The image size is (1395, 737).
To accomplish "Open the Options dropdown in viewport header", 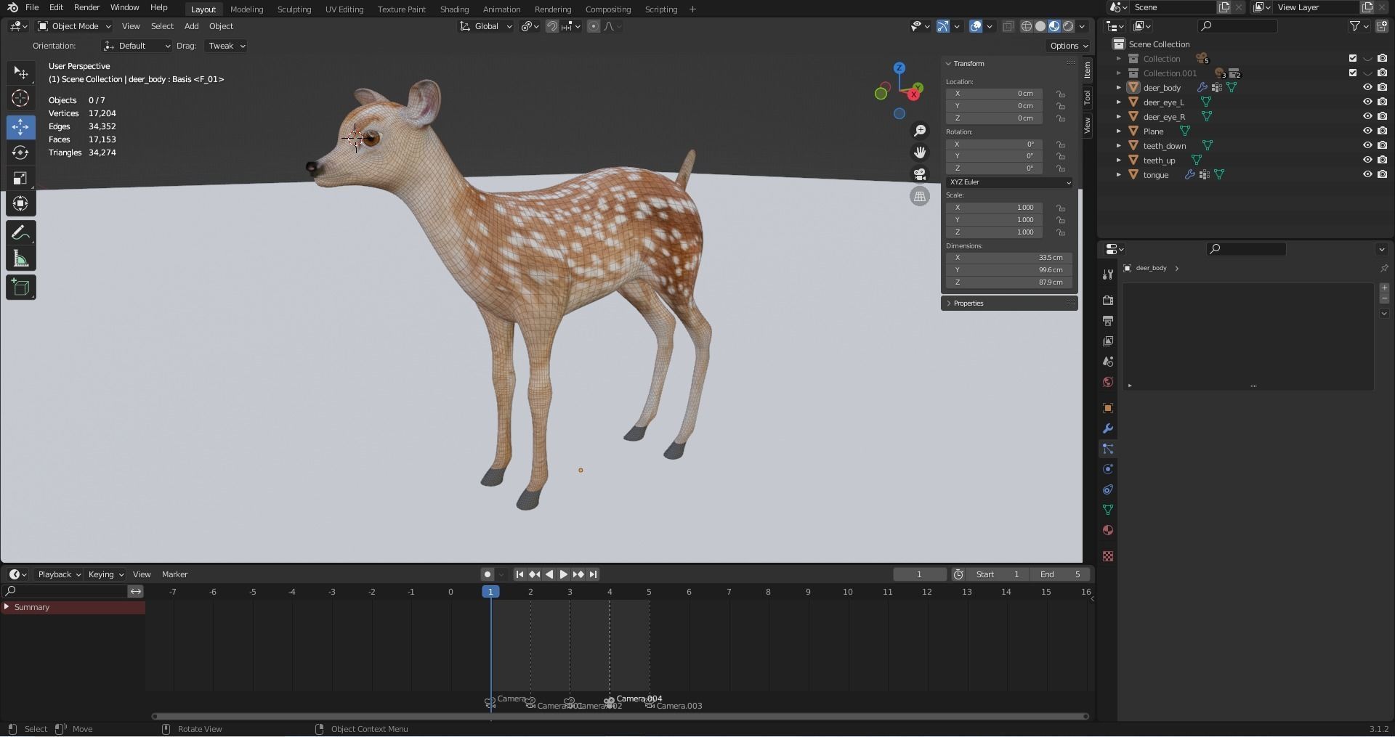I will click(x=1068, y=46).
